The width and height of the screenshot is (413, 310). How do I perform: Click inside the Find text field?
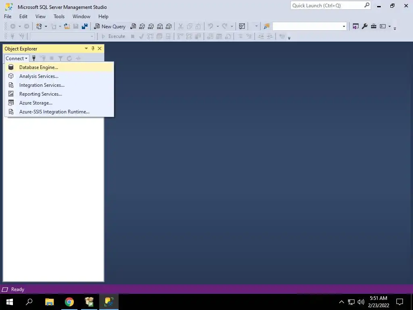[x=307, y=26]
